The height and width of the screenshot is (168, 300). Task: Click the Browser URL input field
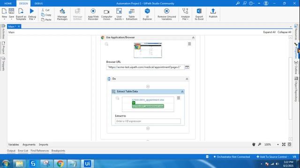click(x=145, y=67)
